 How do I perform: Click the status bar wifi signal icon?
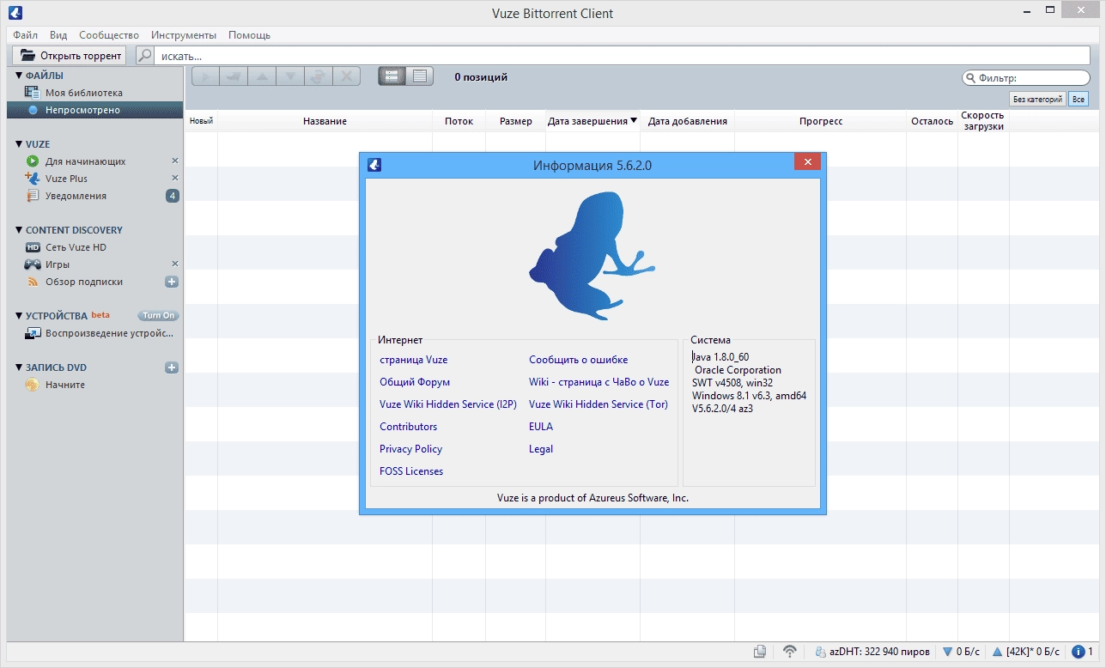pyautogui.click(x=790, y=652)
